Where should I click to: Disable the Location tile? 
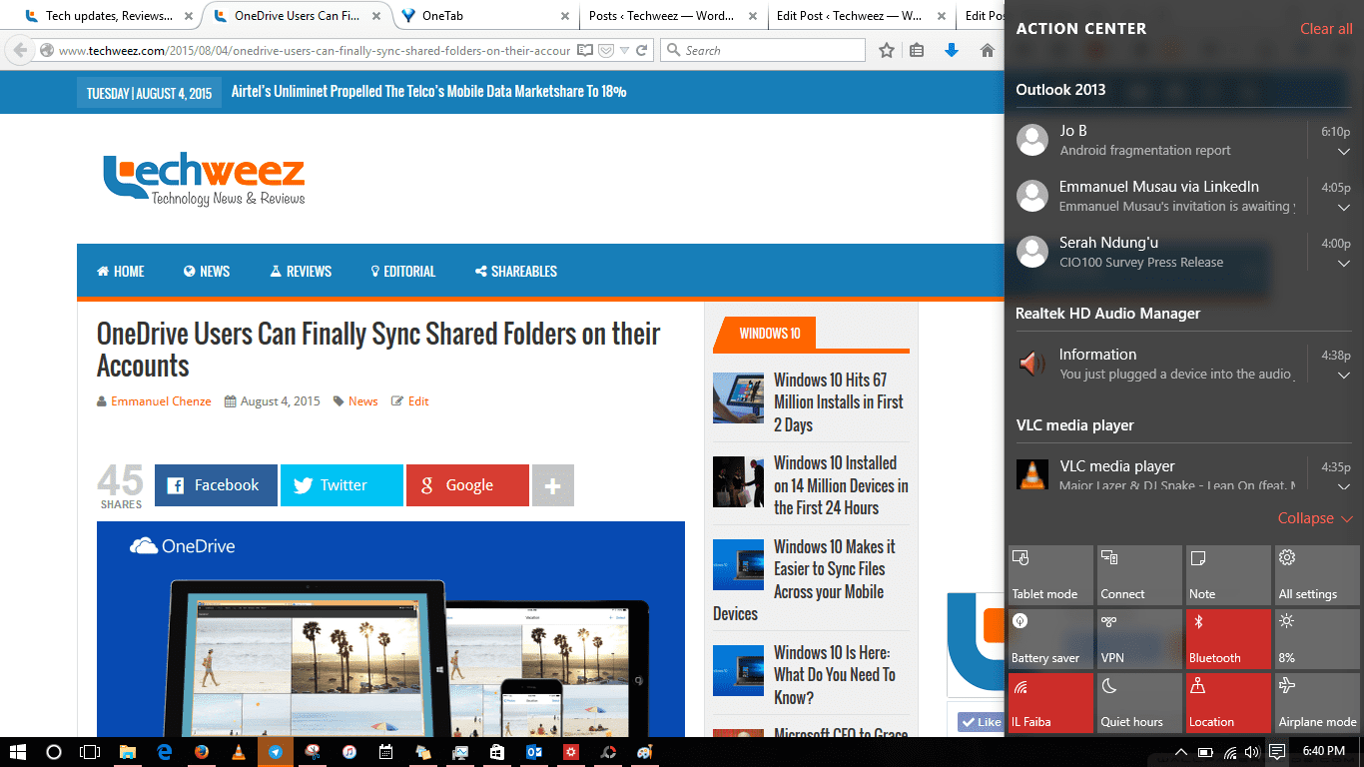click(1228, 703)
